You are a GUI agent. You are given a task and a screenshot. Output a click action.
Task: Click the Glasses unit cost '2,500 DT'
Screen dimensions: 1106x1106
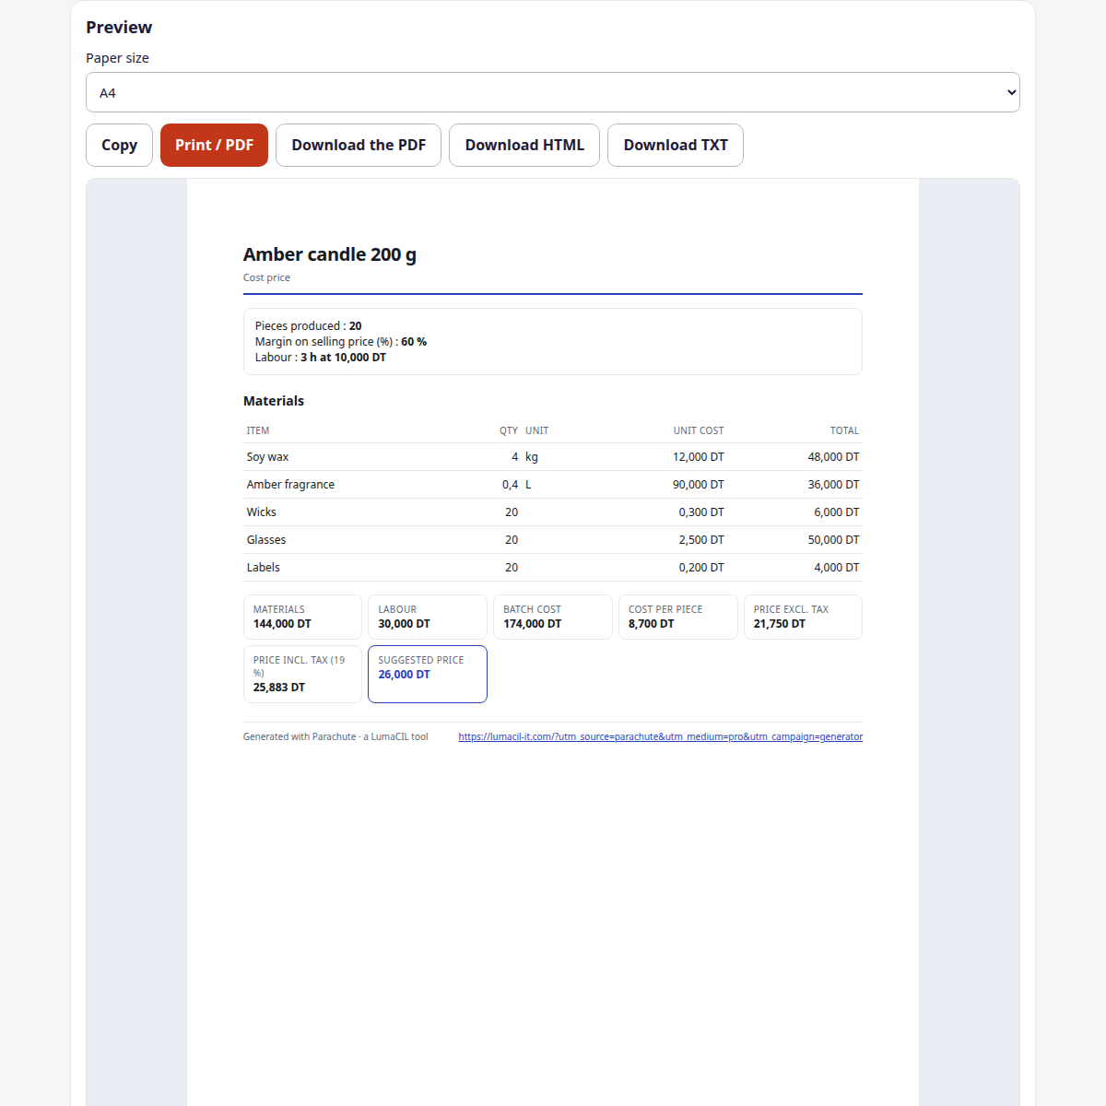click(x=701, y=540)
